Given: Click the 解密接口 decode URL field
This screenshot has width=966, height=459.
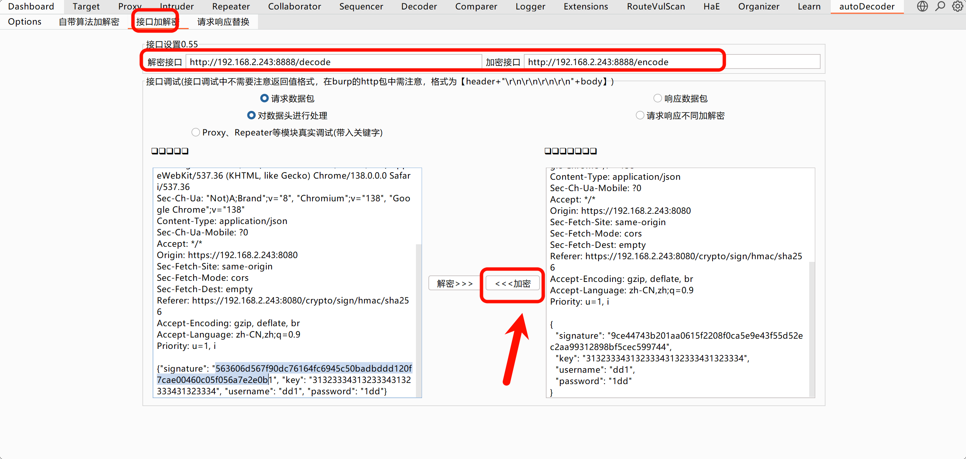Looking at the screenshot, I should pos(333,62).
